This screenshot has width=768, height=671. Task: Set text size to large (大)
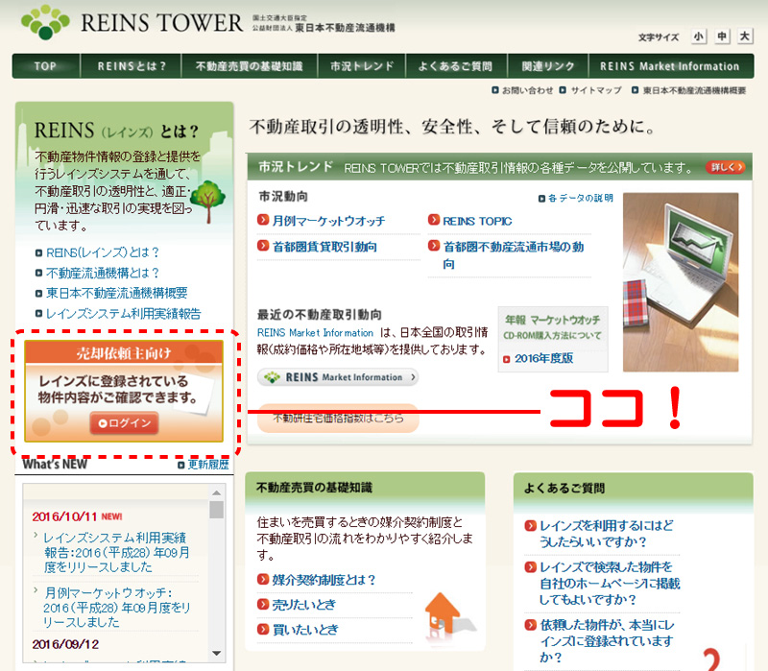tap(745, 36)
